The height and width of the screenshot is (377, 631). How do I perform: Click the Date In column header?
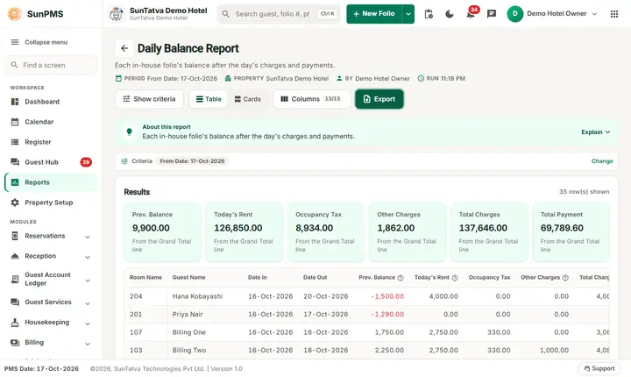(257, 278)
